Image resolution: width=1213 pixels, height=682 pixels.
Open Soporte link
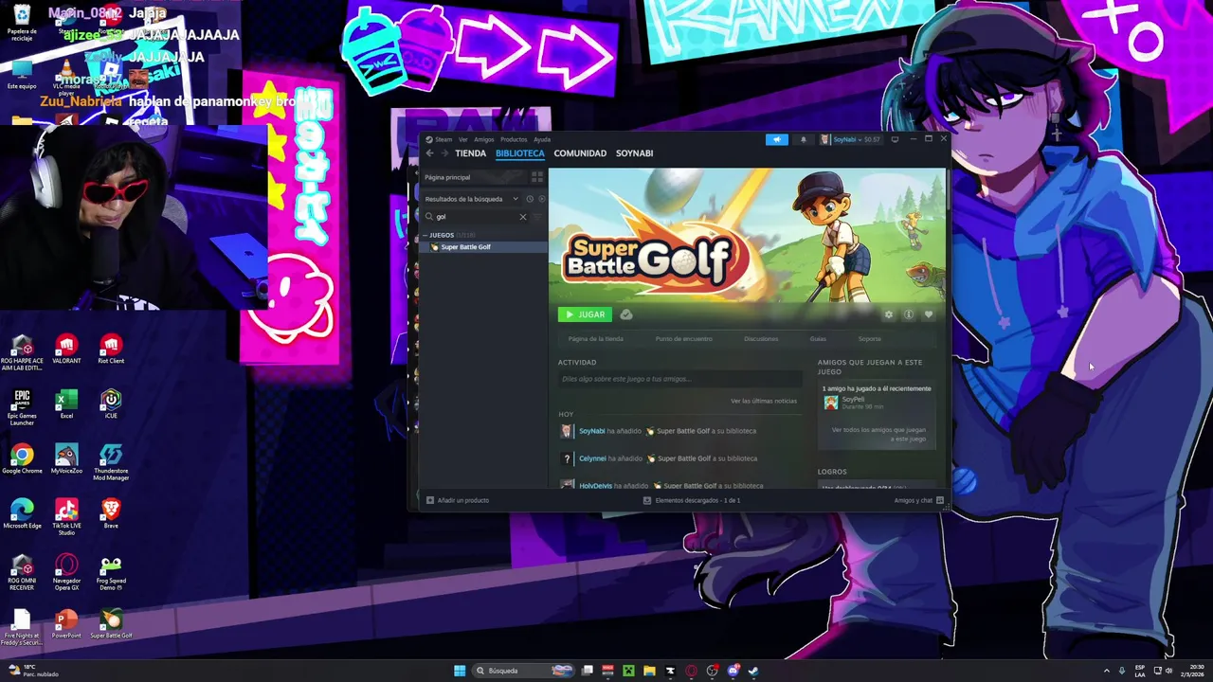(870, 339)
